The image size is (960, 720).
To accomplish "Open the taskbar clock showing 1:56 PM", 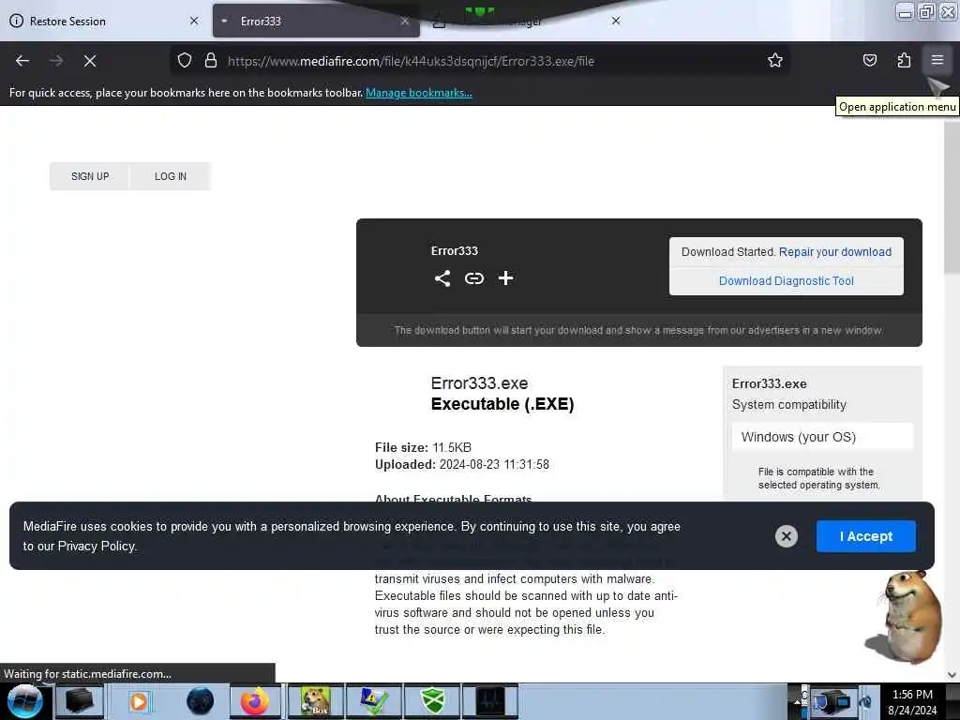I will click(x=912, y=702).
